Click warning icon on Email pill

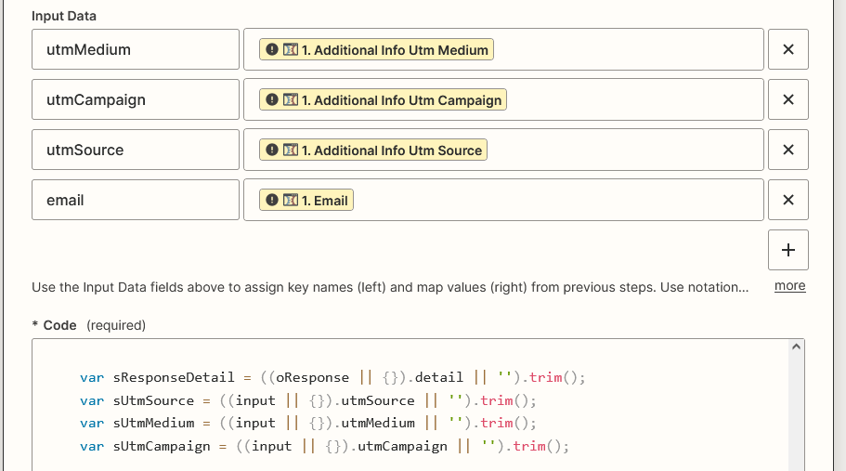[272, 200]
